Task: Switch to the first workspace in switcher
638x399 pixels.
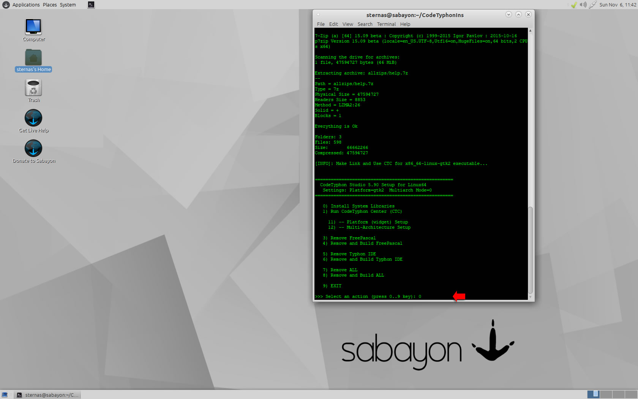Action: (593, 394)
